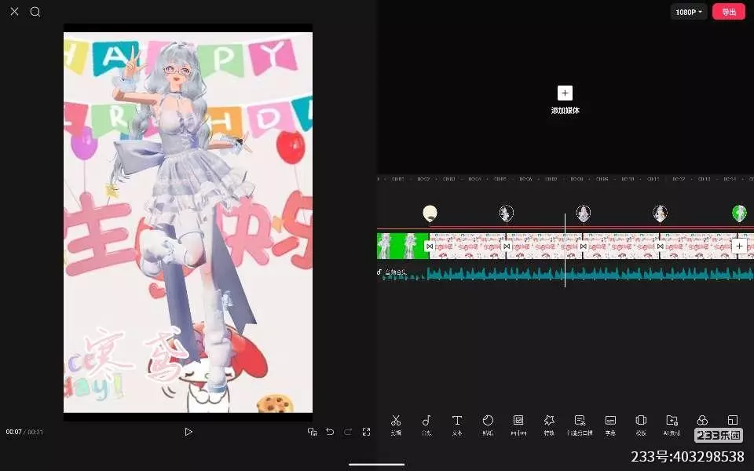The image size is (754, 471).
Task: Click the Add Media plus button
Action: (x=565, y=93)
